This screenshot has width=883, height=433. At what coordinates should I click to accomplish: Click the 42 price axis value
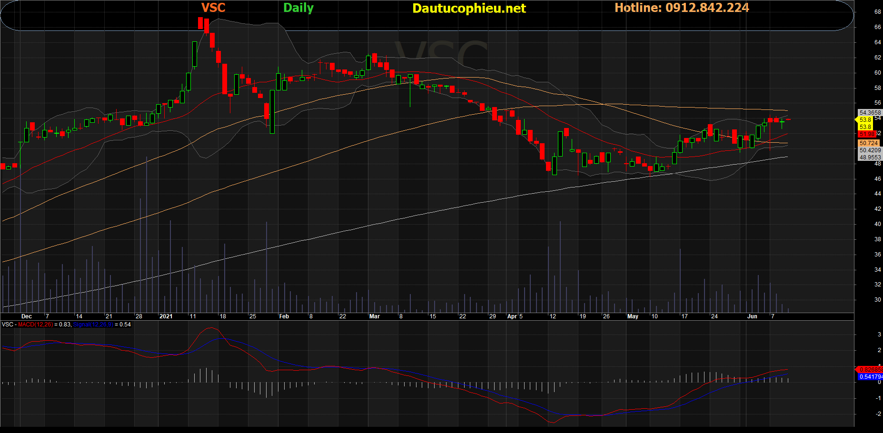pyautogui.click(x=878, y=209)
